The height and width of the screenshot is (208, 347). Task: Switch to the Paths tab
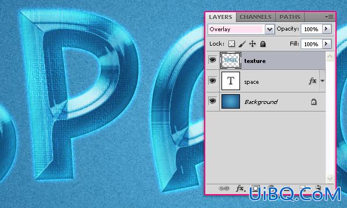tap(290, 17)
